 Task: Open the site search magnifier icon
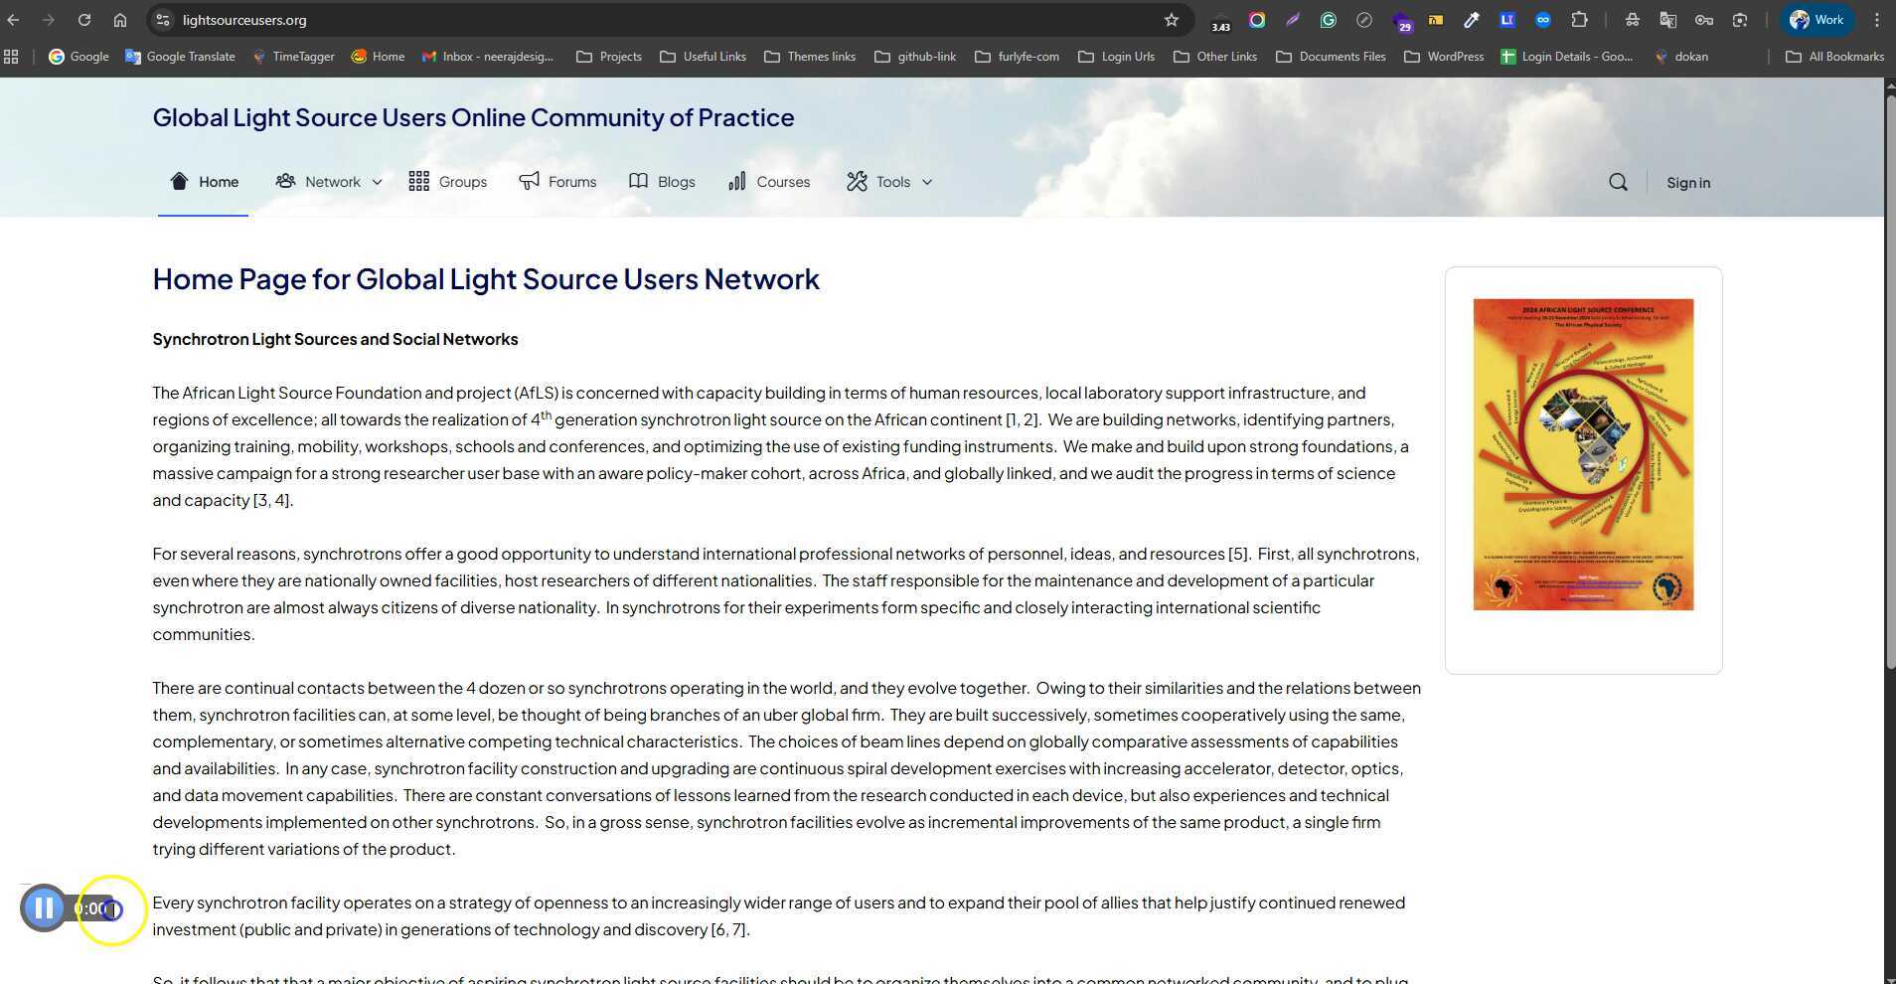tap(1618, 182)
